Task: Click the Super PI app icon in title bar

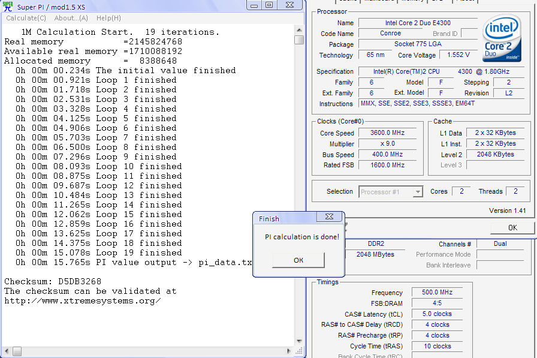Action: click(8, 7)
